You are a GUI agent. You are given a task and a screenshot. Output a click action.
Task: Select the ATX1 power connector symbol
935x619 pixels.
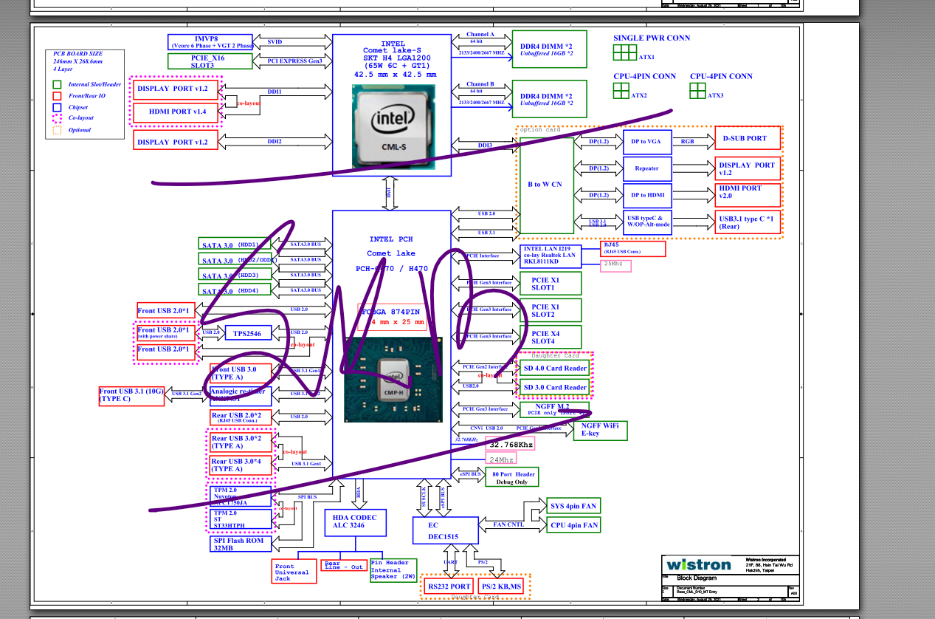pyautogui.click(x=624, y=52)
